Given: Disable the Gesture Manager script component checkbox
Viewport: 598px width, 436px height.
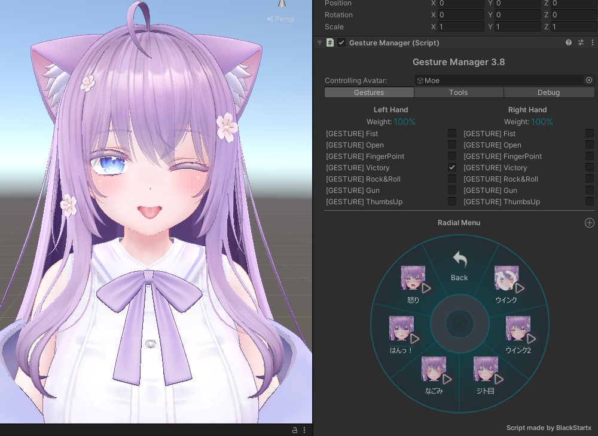Looking at the screenshot, I should 341,43.
